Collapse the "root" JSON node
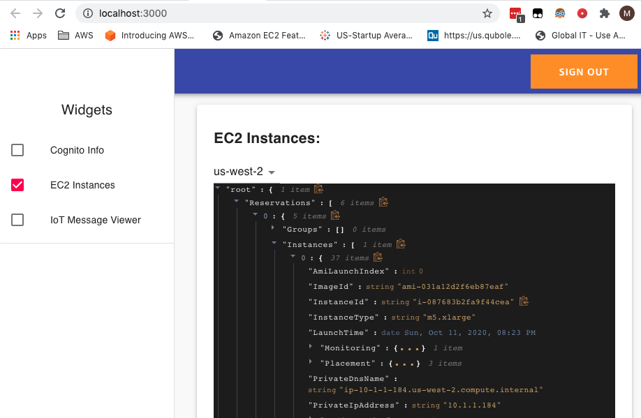Viewport: 641px width, 418px height. (218, 188)
